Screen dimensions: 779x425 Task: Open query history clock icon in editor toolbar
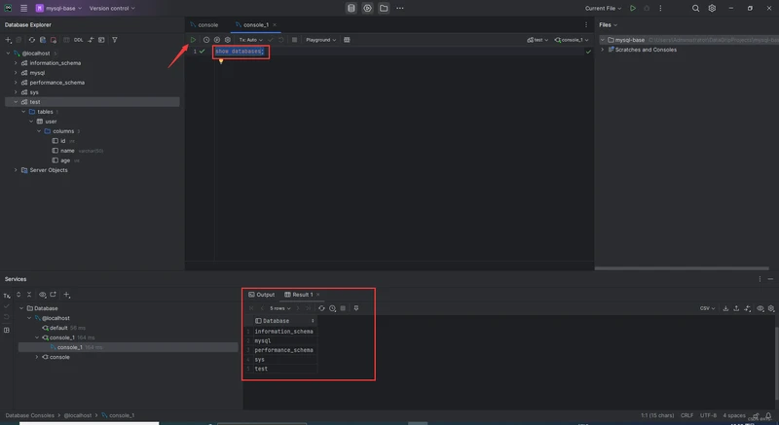pos(206,40)
